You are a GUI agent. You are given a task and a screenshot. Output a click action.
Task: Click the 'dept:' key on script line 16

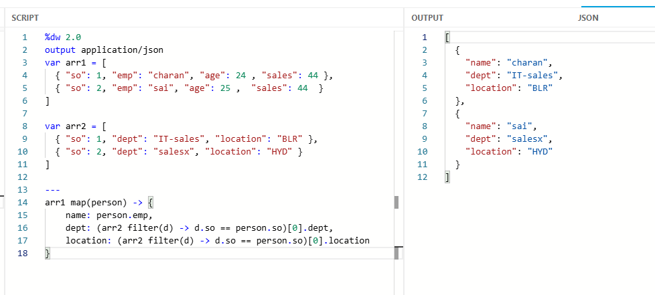[x=78, y=228]
